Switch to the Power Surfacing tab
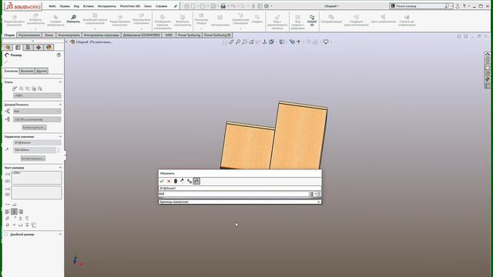This screenshot has width=493, height=277. coord(189,35)
